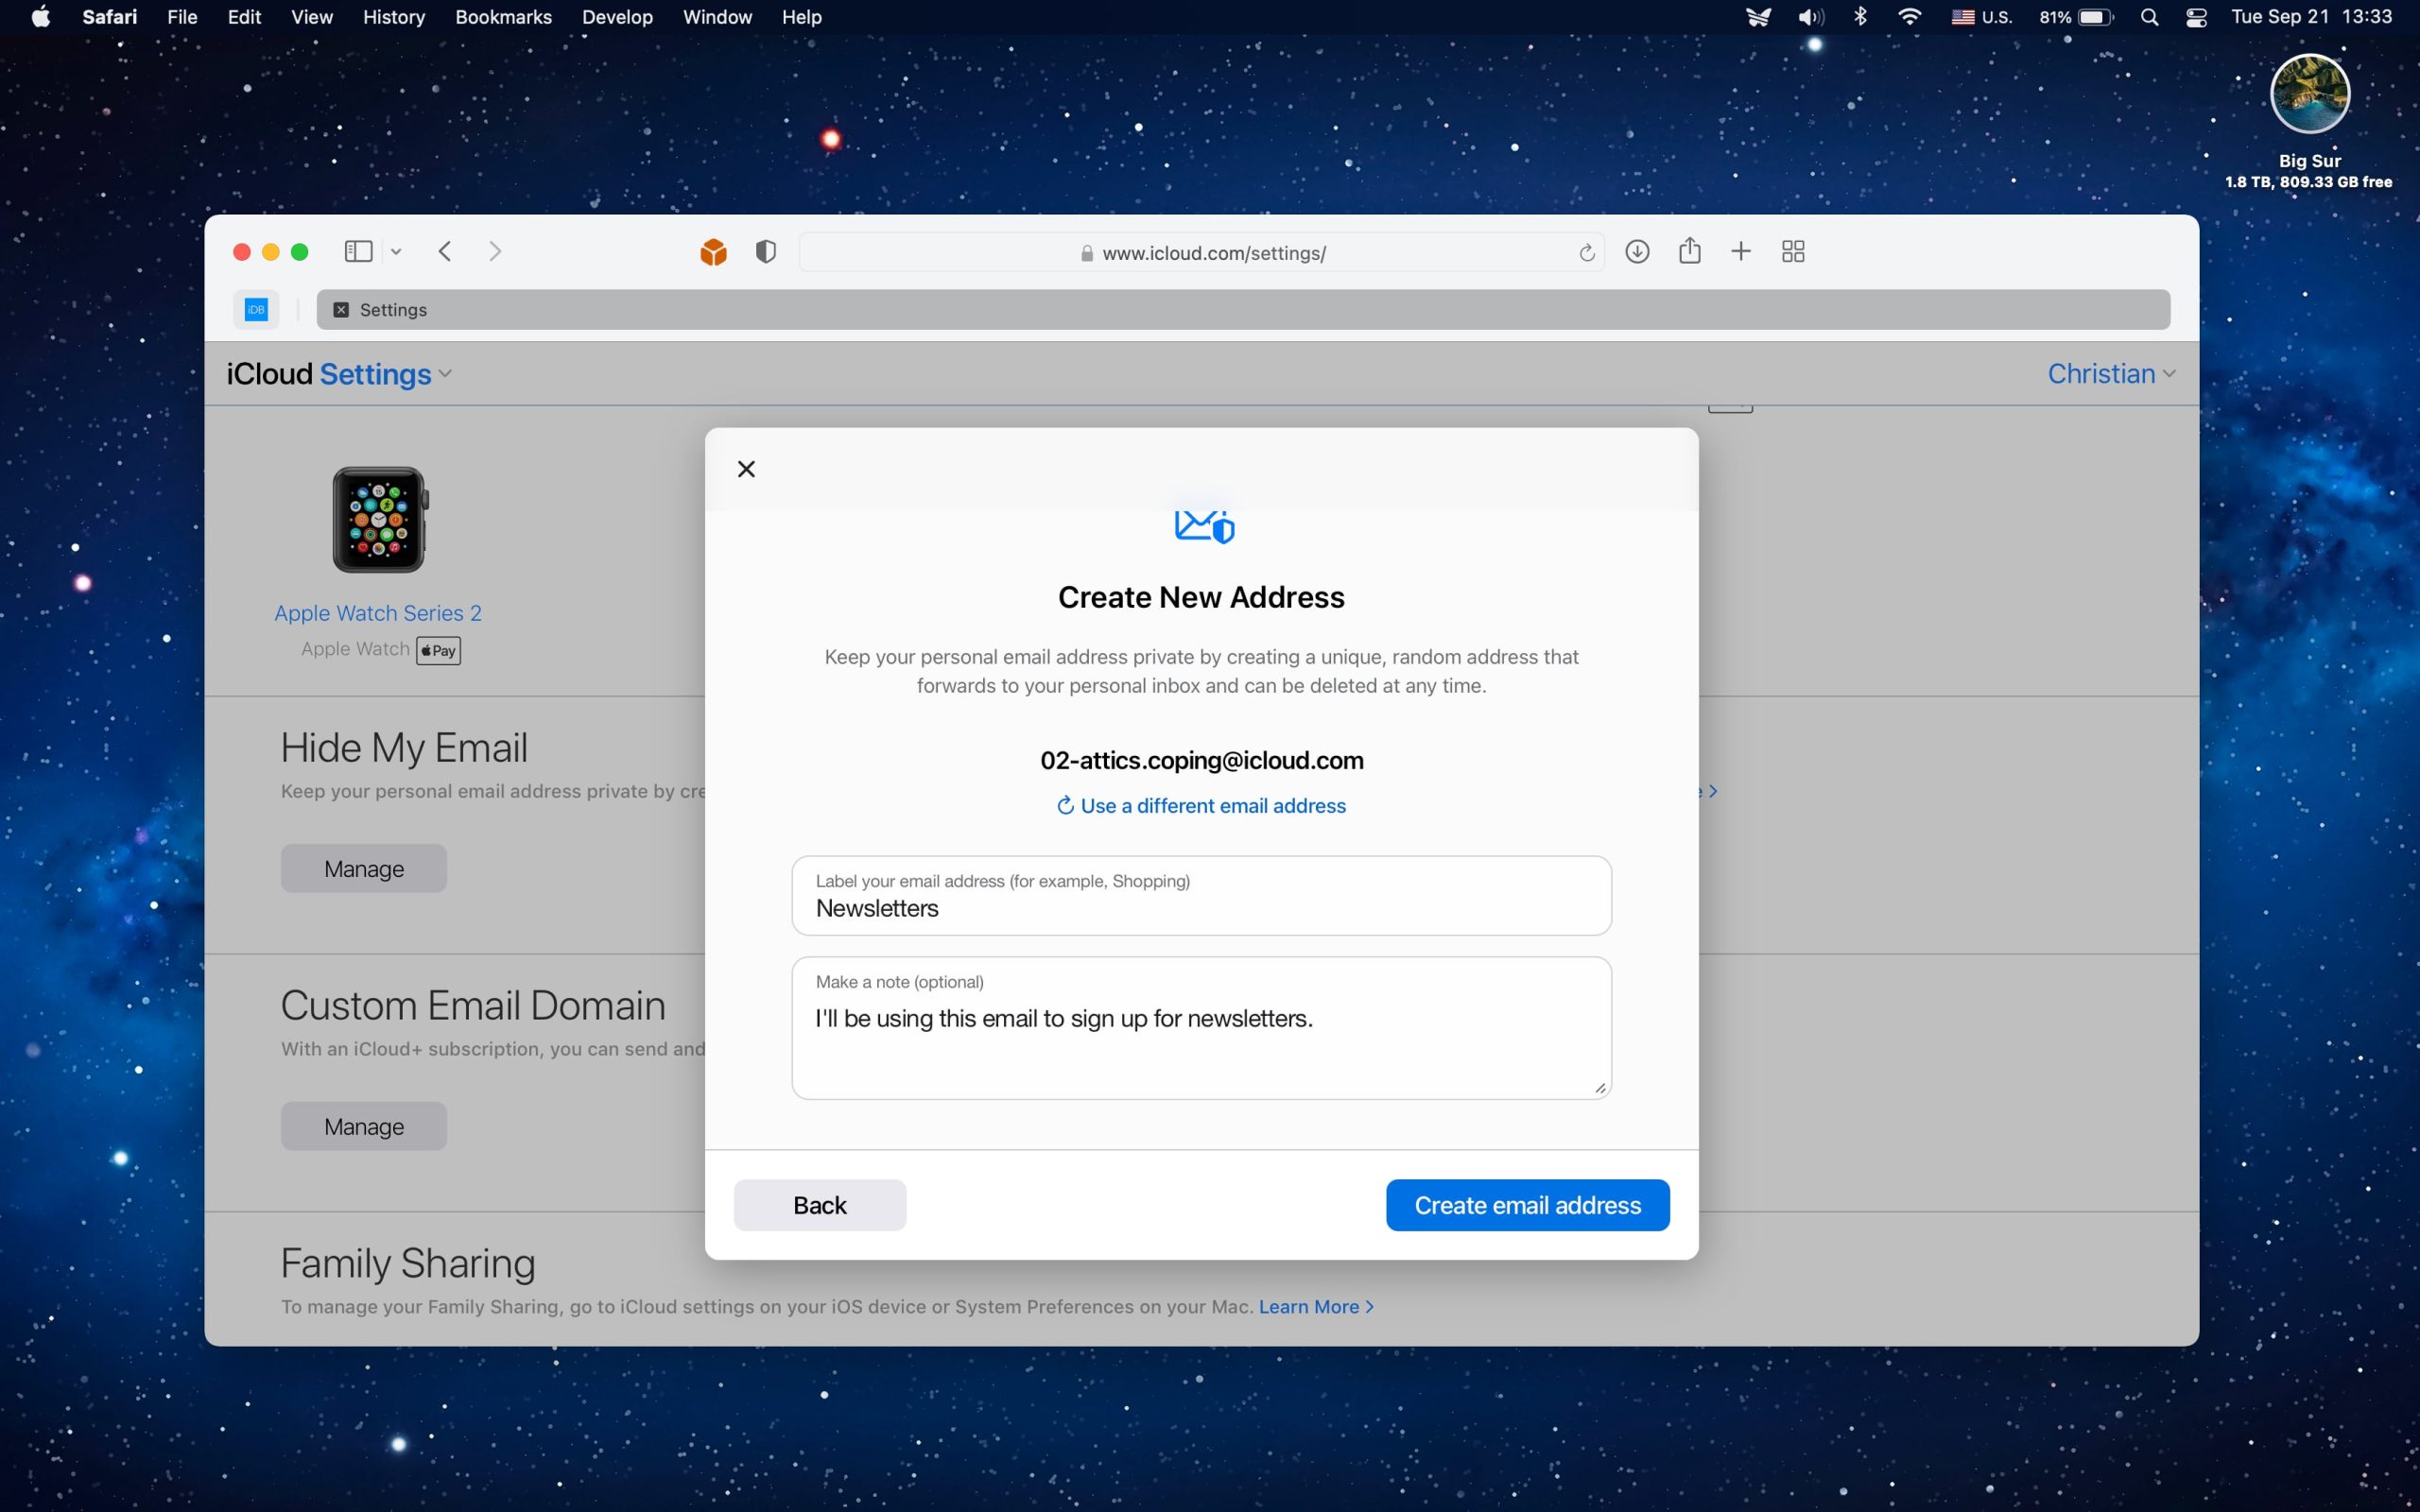The width and height of the screenshot is (2420, 1512).
Task: Open Spotlight search
Action: click(2149, 17)
